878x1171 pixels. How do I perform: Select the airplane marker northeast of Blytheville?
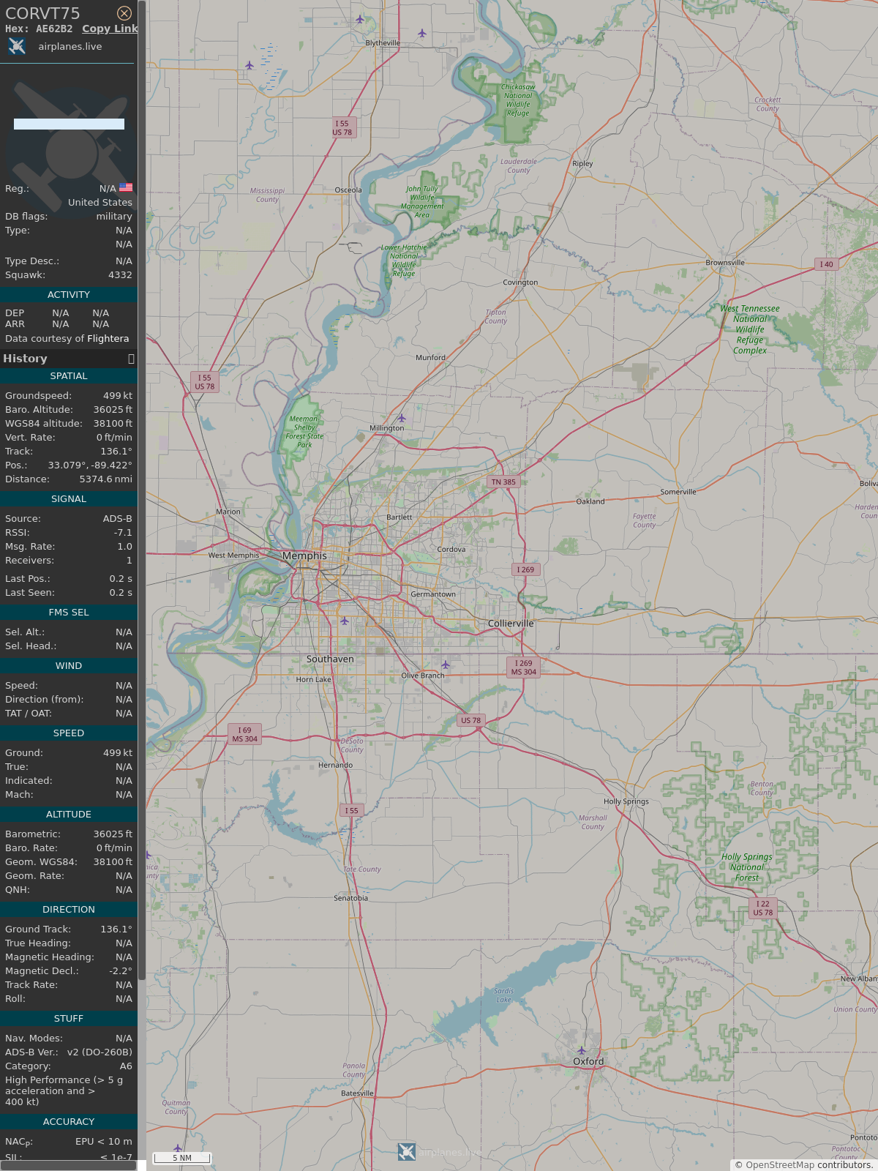422,33
